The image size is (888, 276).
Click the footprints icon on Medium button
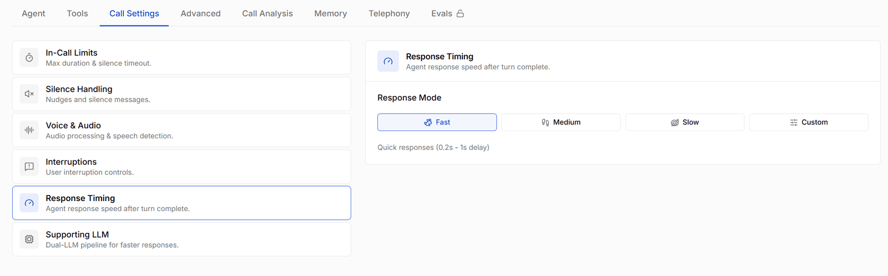click(x=546, y=122)
